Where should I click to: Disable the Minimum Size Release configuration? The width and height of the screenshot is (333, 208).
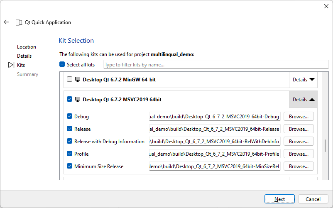69,166
